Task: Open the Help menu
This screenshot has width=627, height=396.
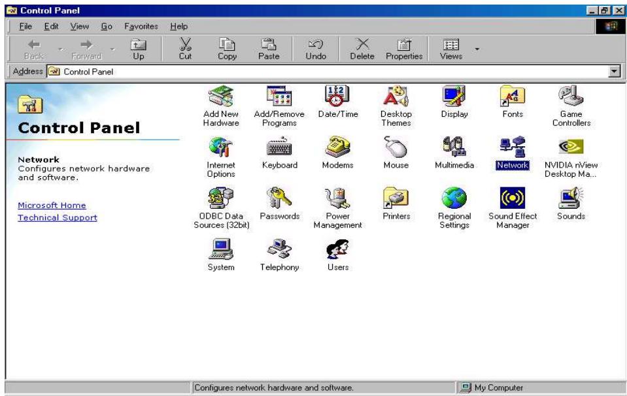Action: [x=178, y=26]
